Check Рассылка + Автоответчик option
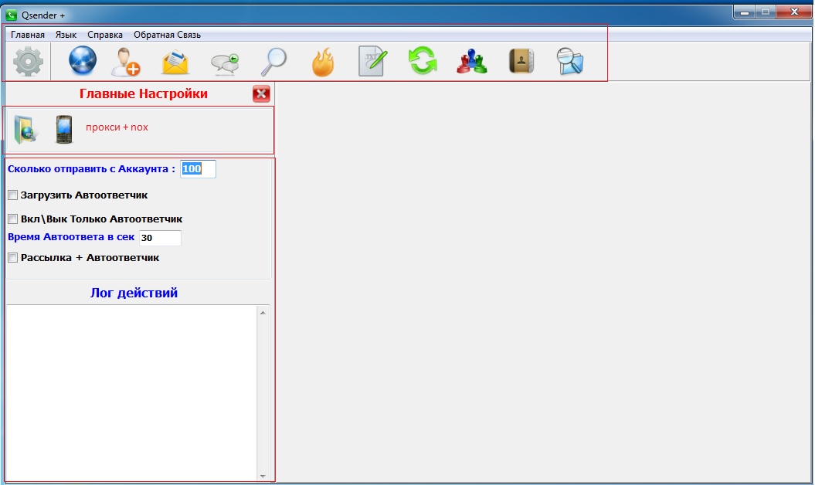815x485 pixels. (13, 257)
